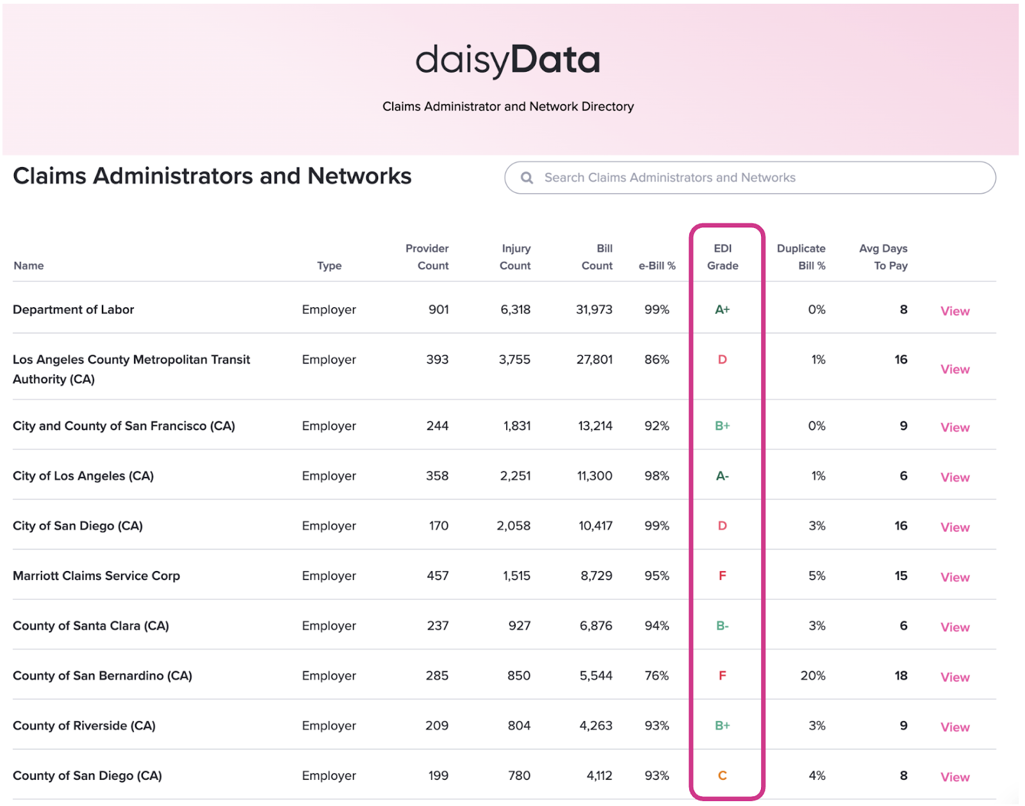The height and width of the screenshot is (806, 1025).
Task: Open View link for City of Los Angeles
Action: (x=954, y=478)
